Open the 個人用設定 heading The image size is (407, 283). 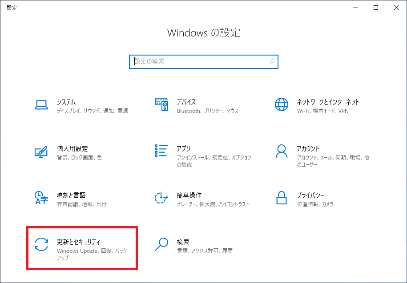coord(73,148)
